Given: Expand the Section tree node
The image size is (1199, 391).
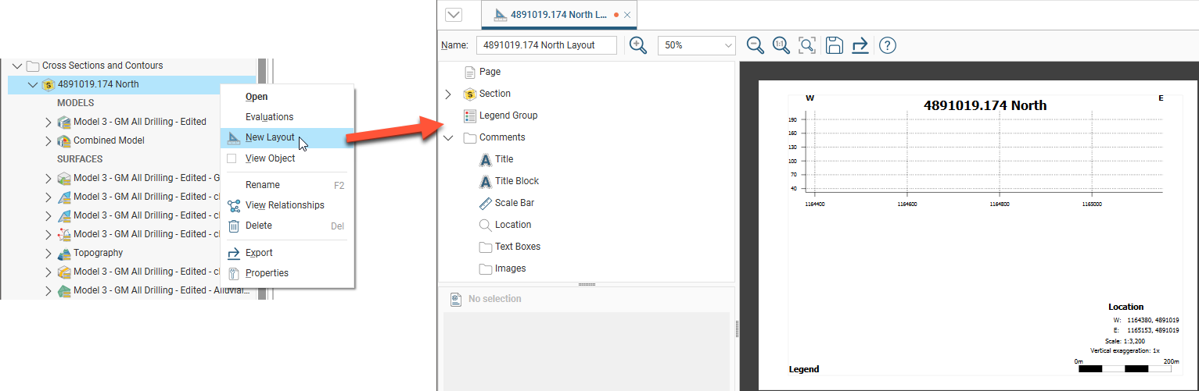Looking at the screenshot, I should pyautogui.click(x=448, y=94).
